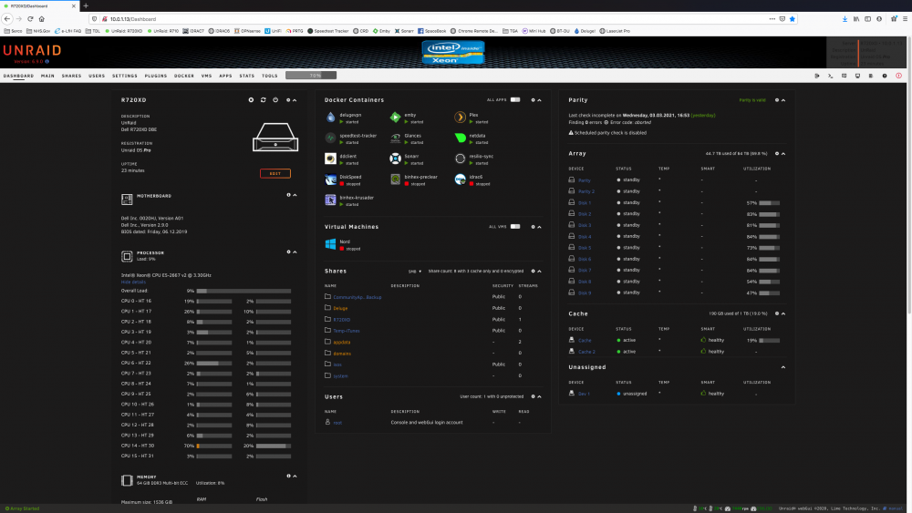
Task: Click the Edit button under server image
Action: (x=275, y=173)
